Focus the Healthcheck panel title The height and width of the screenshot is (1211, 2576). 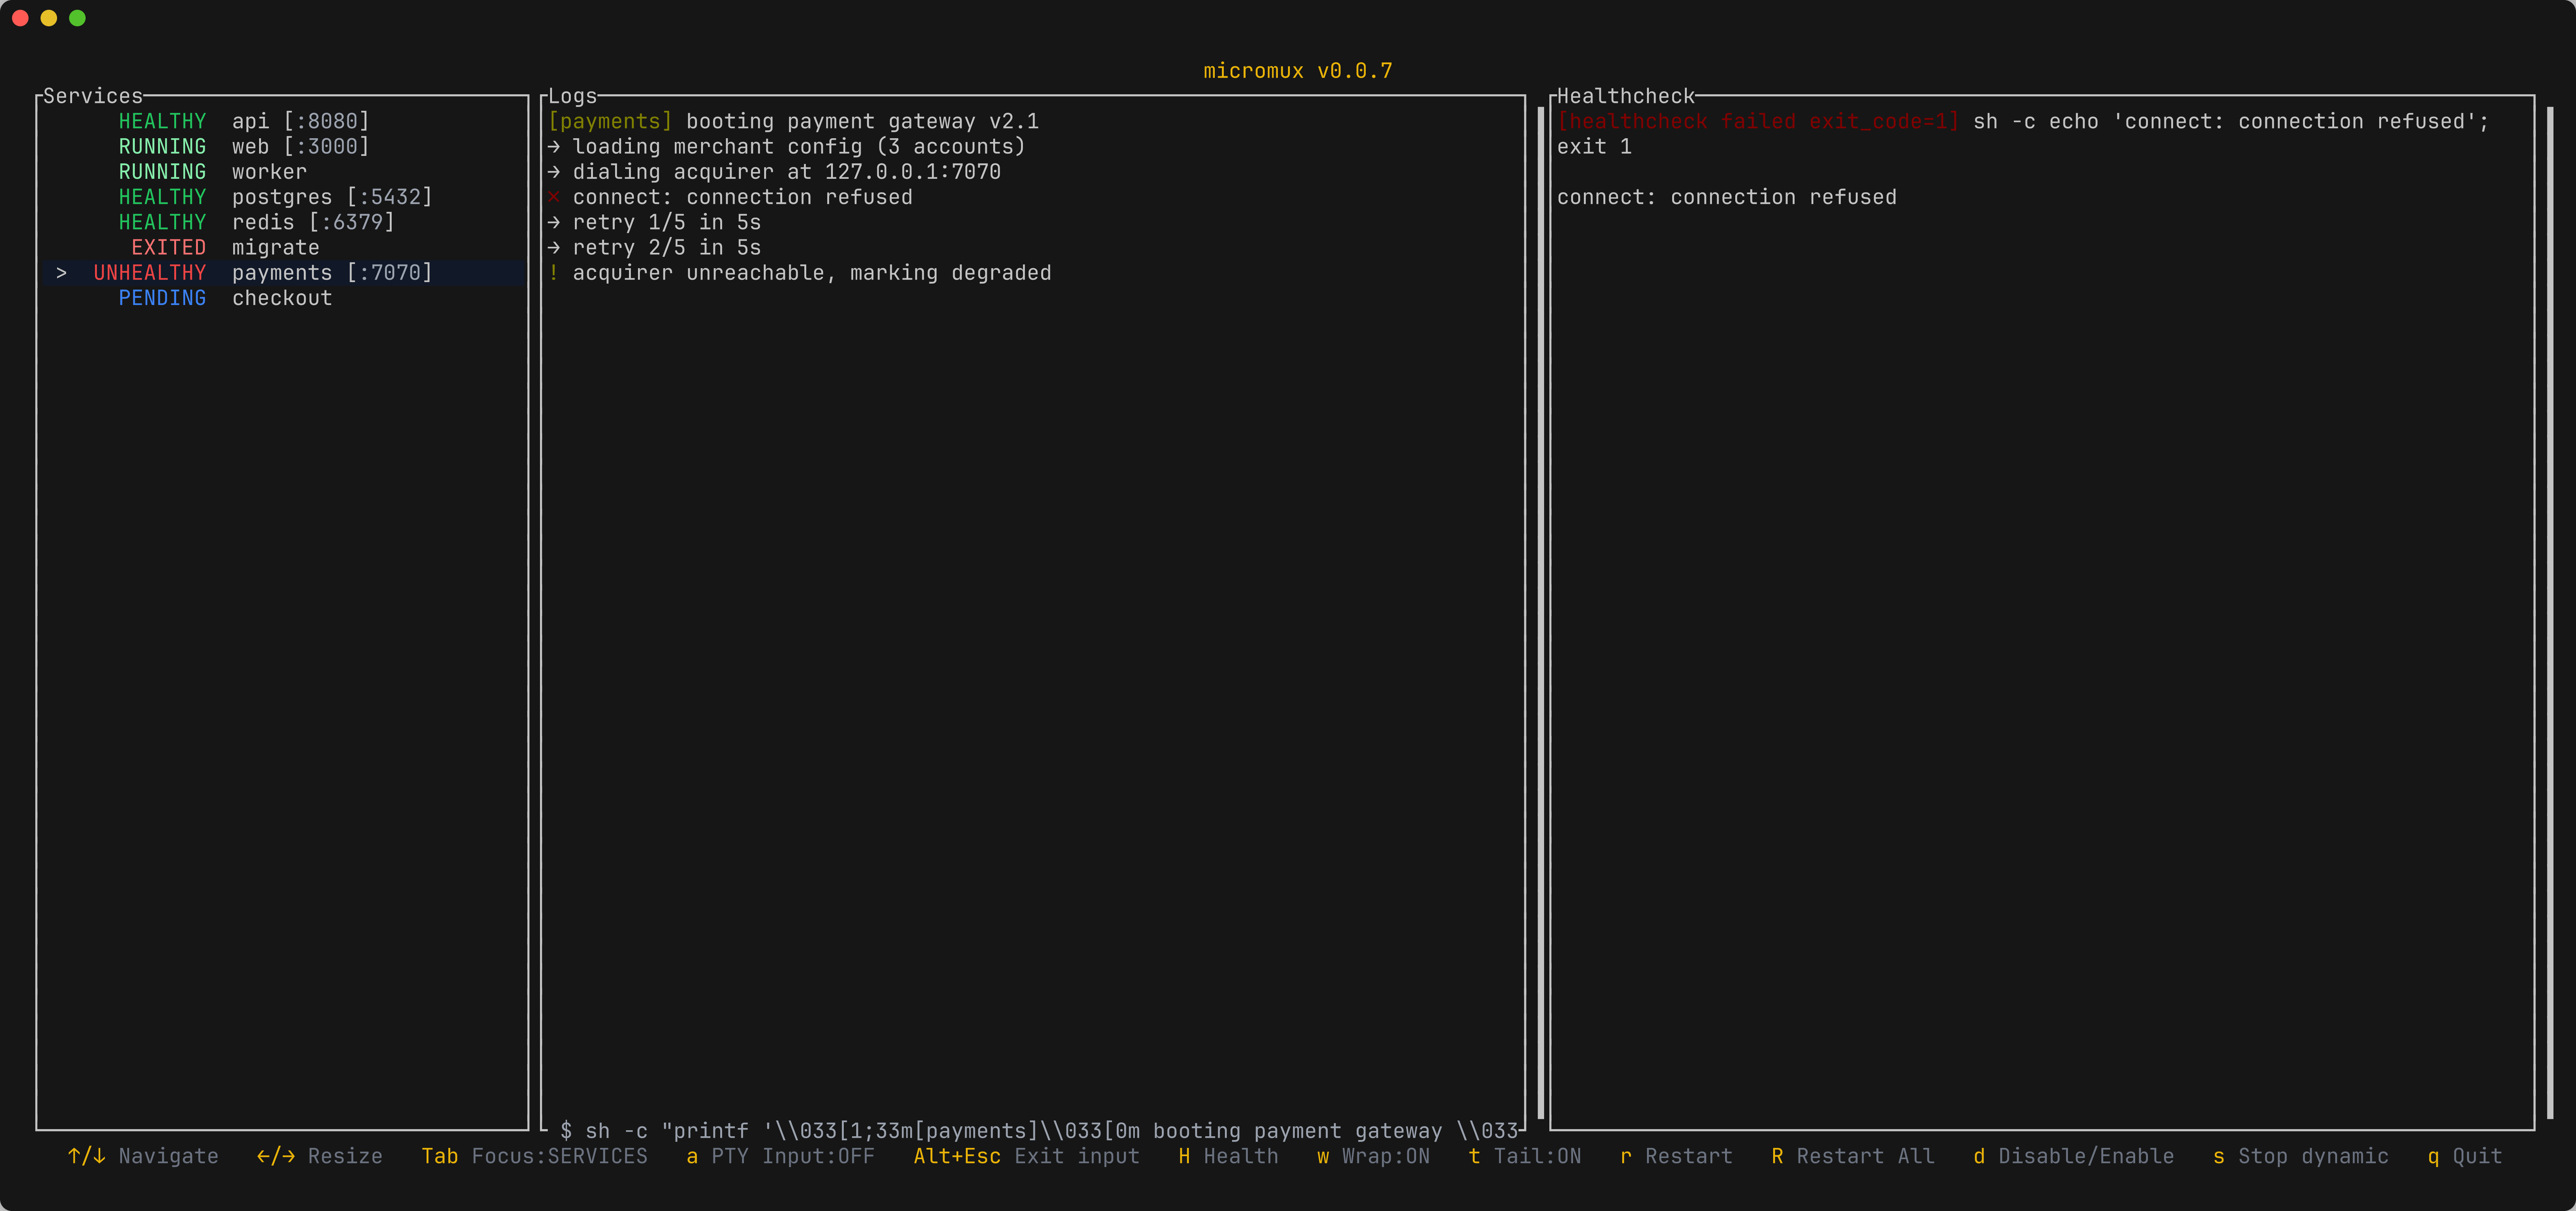[1626, 96]
